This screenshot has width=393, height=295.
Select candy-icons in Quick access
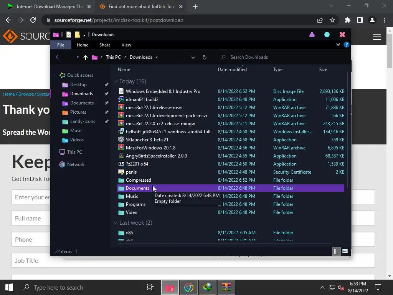(83, 121)
